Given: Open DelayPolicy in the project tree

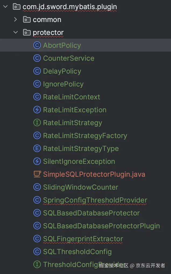Looking at the screenshot, I should (62, 71).
